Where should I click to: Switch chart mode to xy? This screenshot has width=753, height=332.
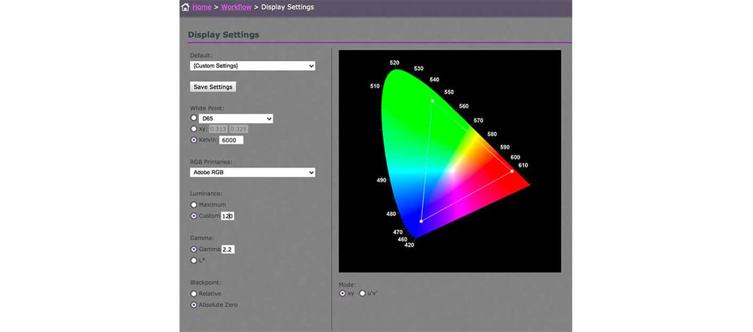tap(342, 293)
